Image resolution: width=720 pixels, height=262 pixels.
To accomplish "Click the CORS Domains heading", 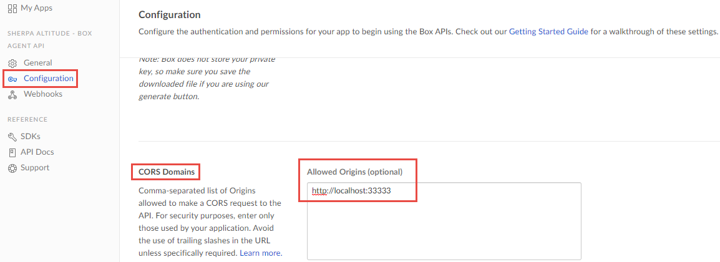I will coord(166,172).
